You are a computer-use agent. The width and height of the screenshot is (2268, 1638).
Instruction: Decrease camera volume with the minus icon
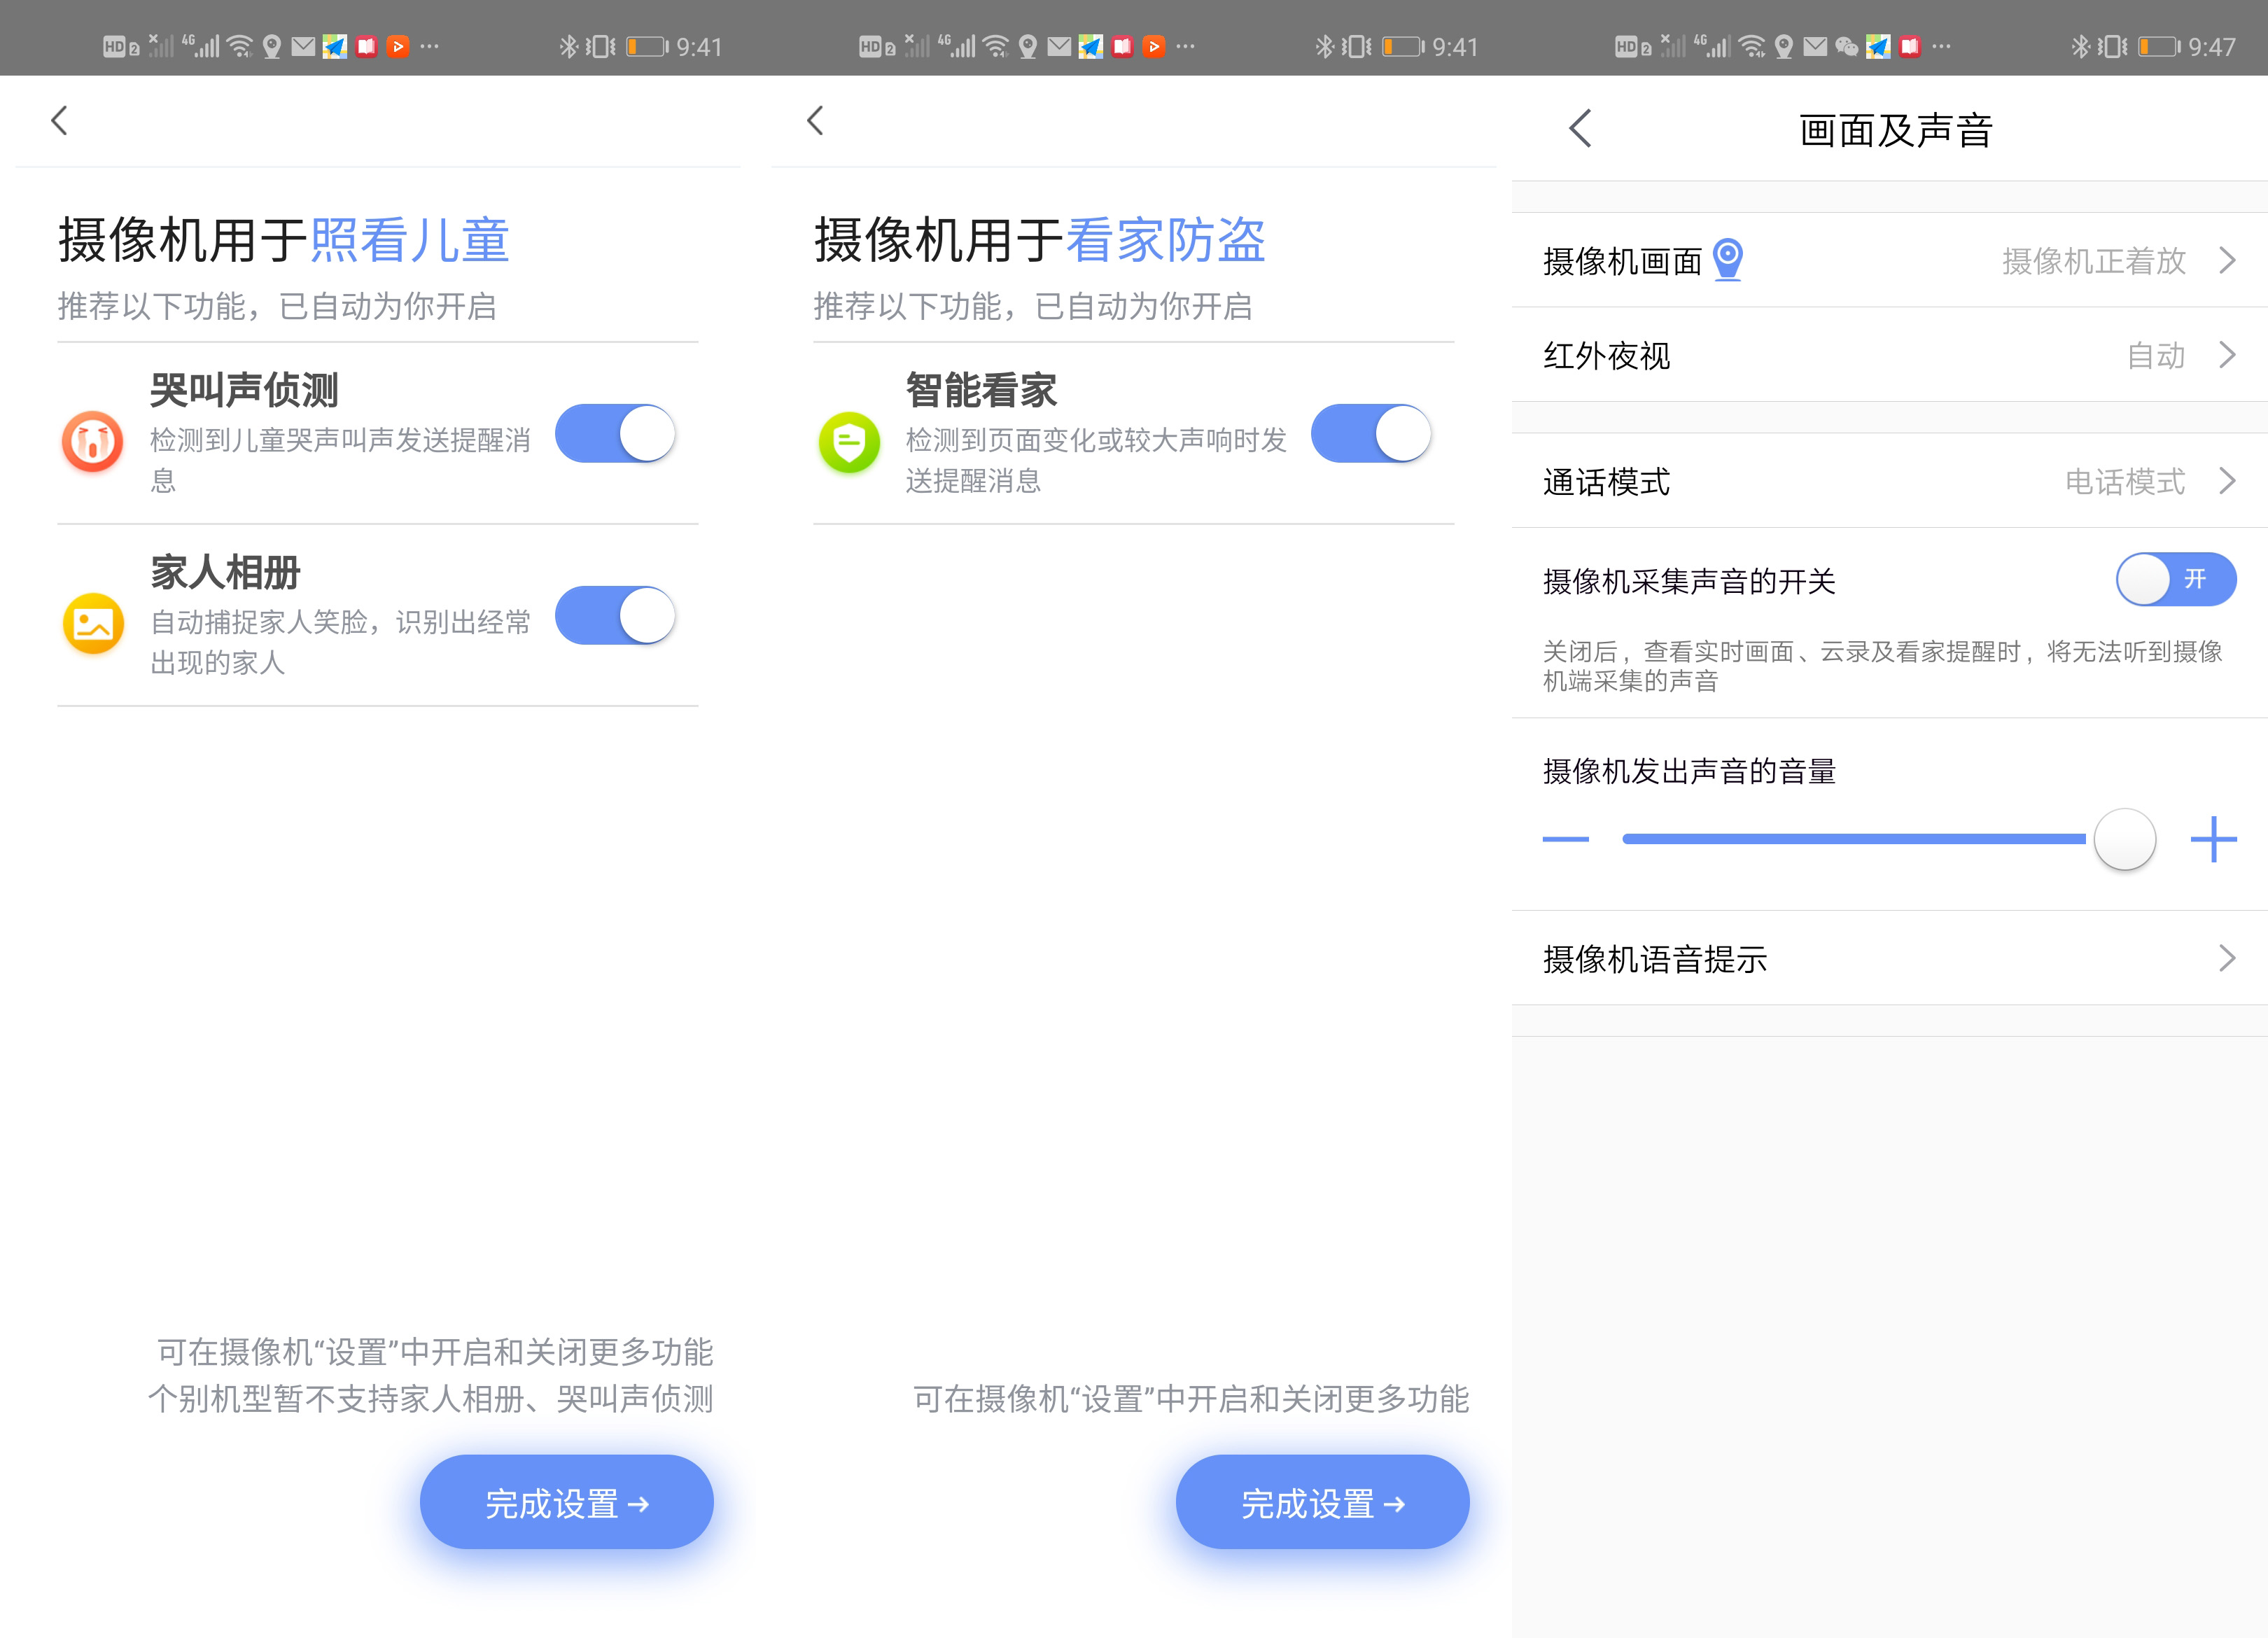1566,840
